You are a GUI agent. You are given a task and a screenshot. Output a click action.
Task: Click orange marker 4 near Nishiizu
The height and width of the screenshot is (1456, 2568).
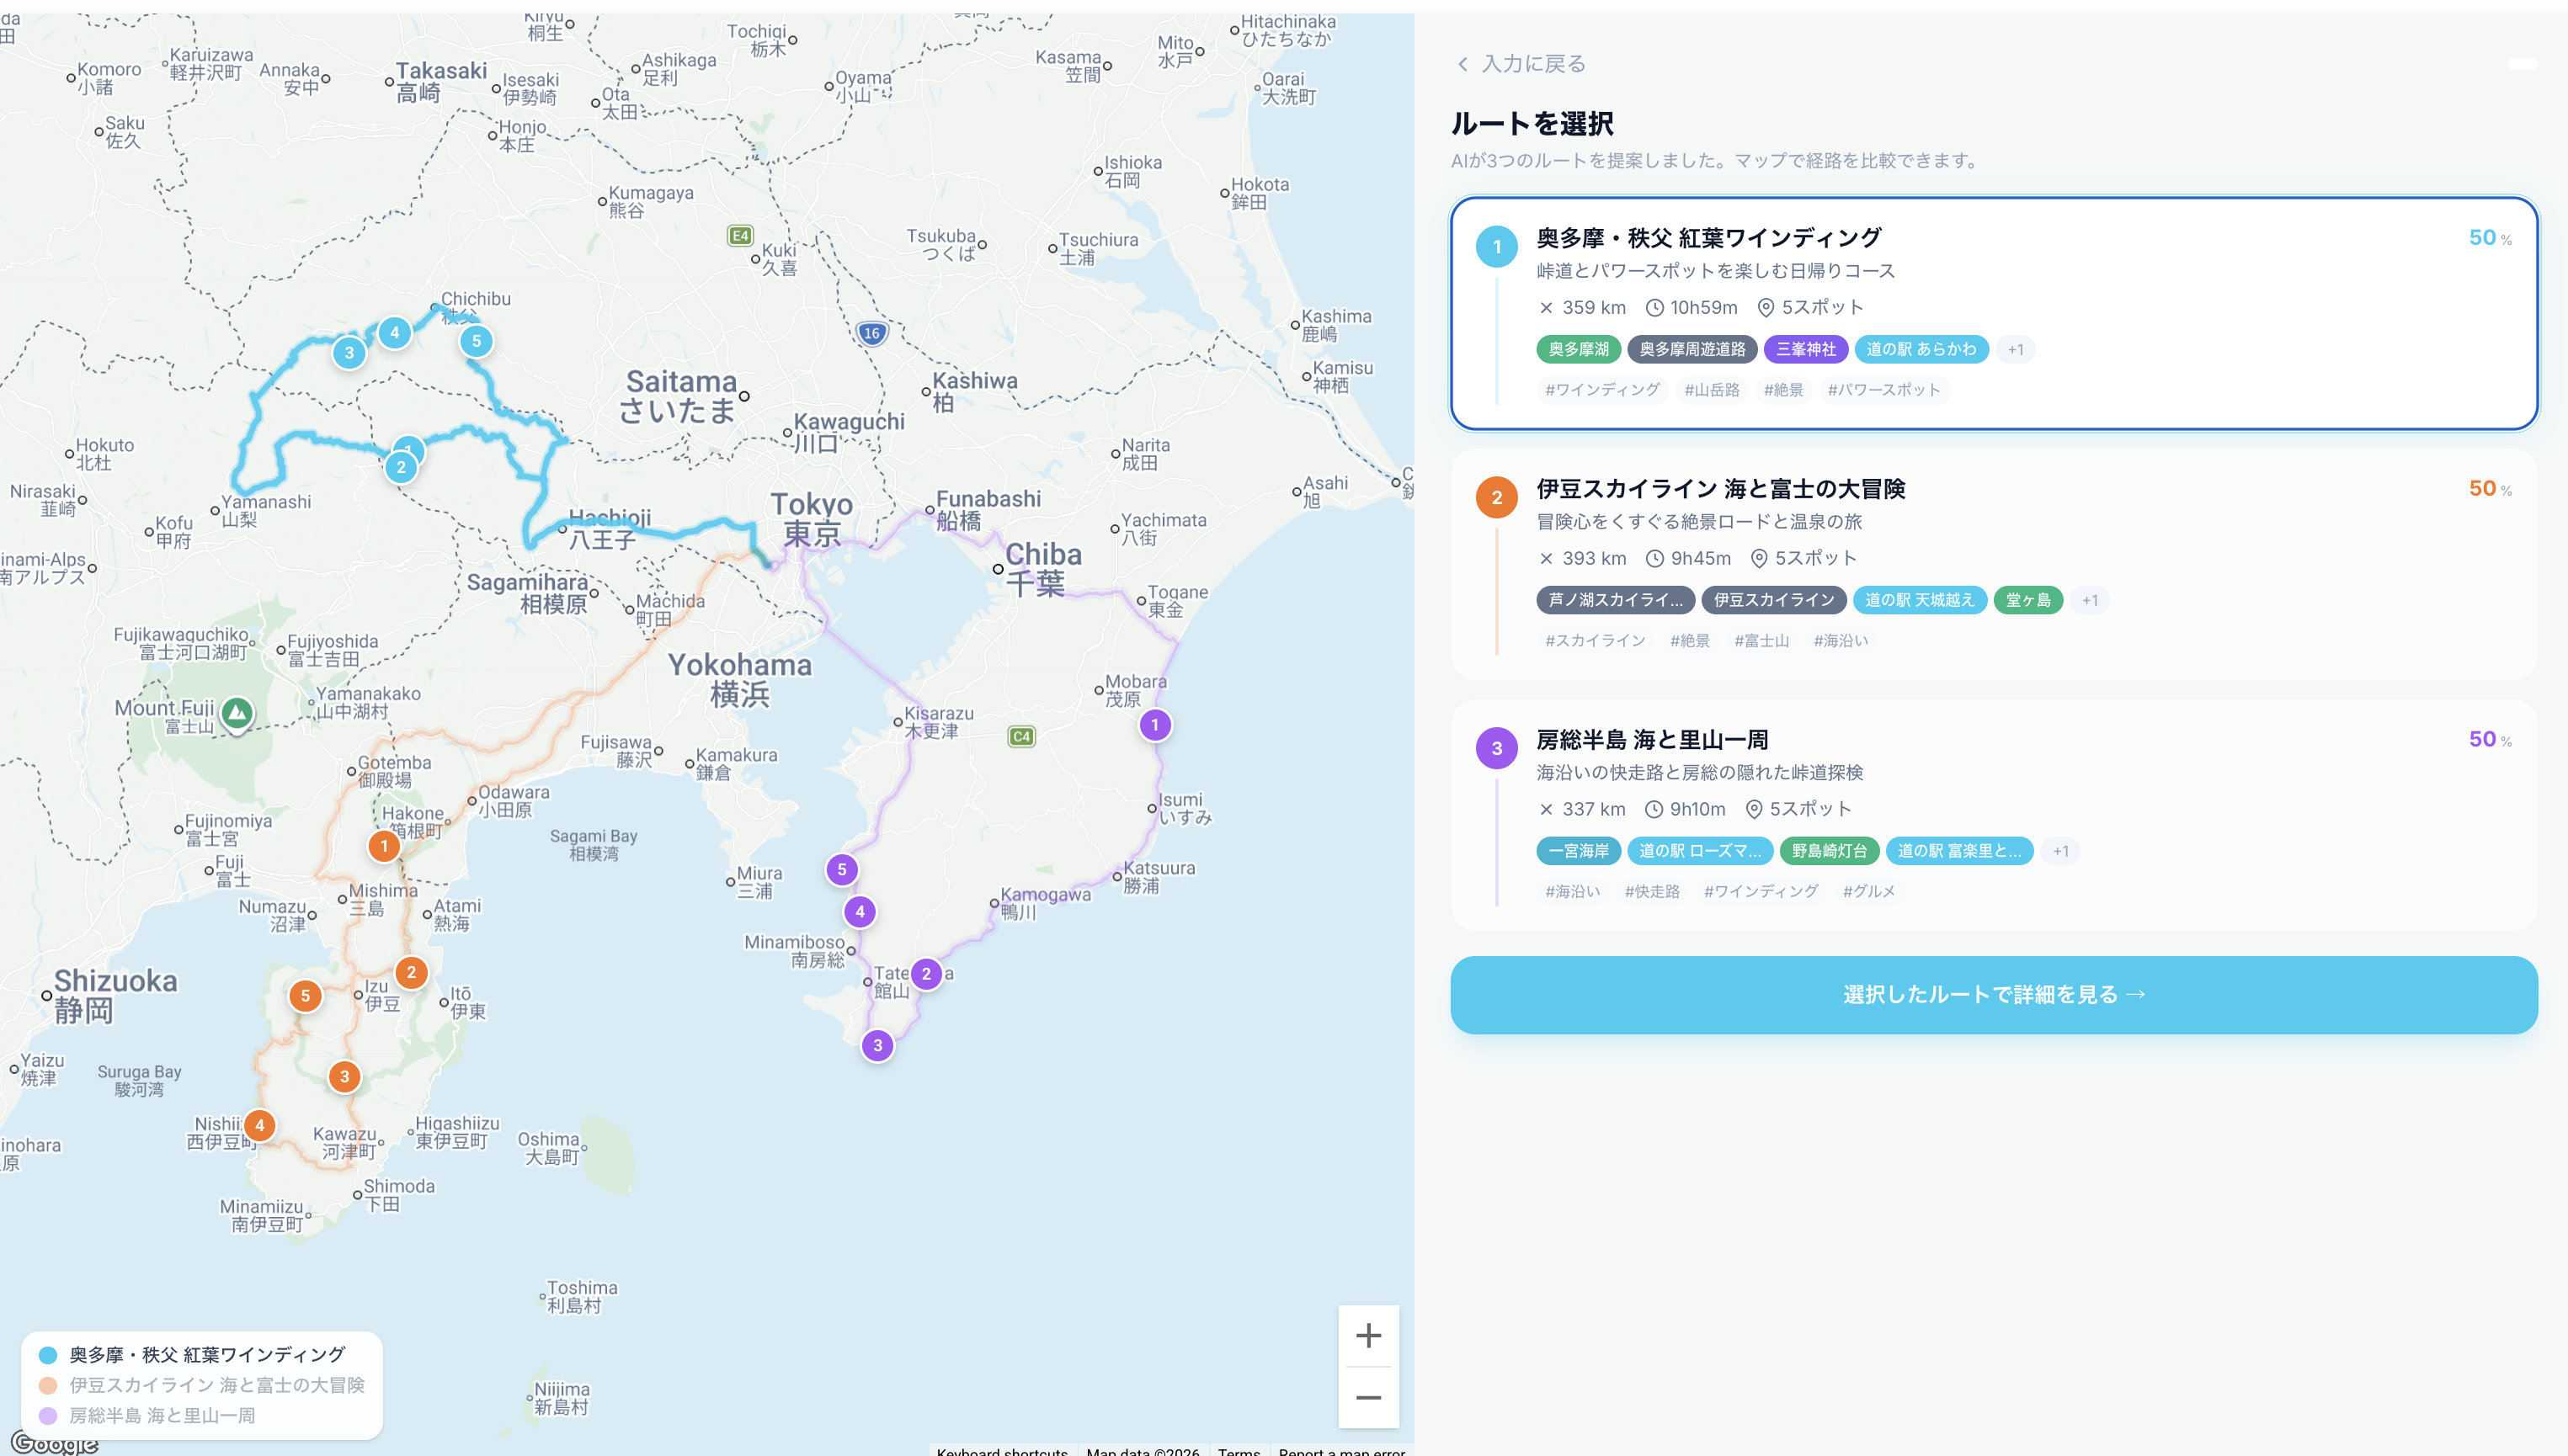click(260, 1125)
